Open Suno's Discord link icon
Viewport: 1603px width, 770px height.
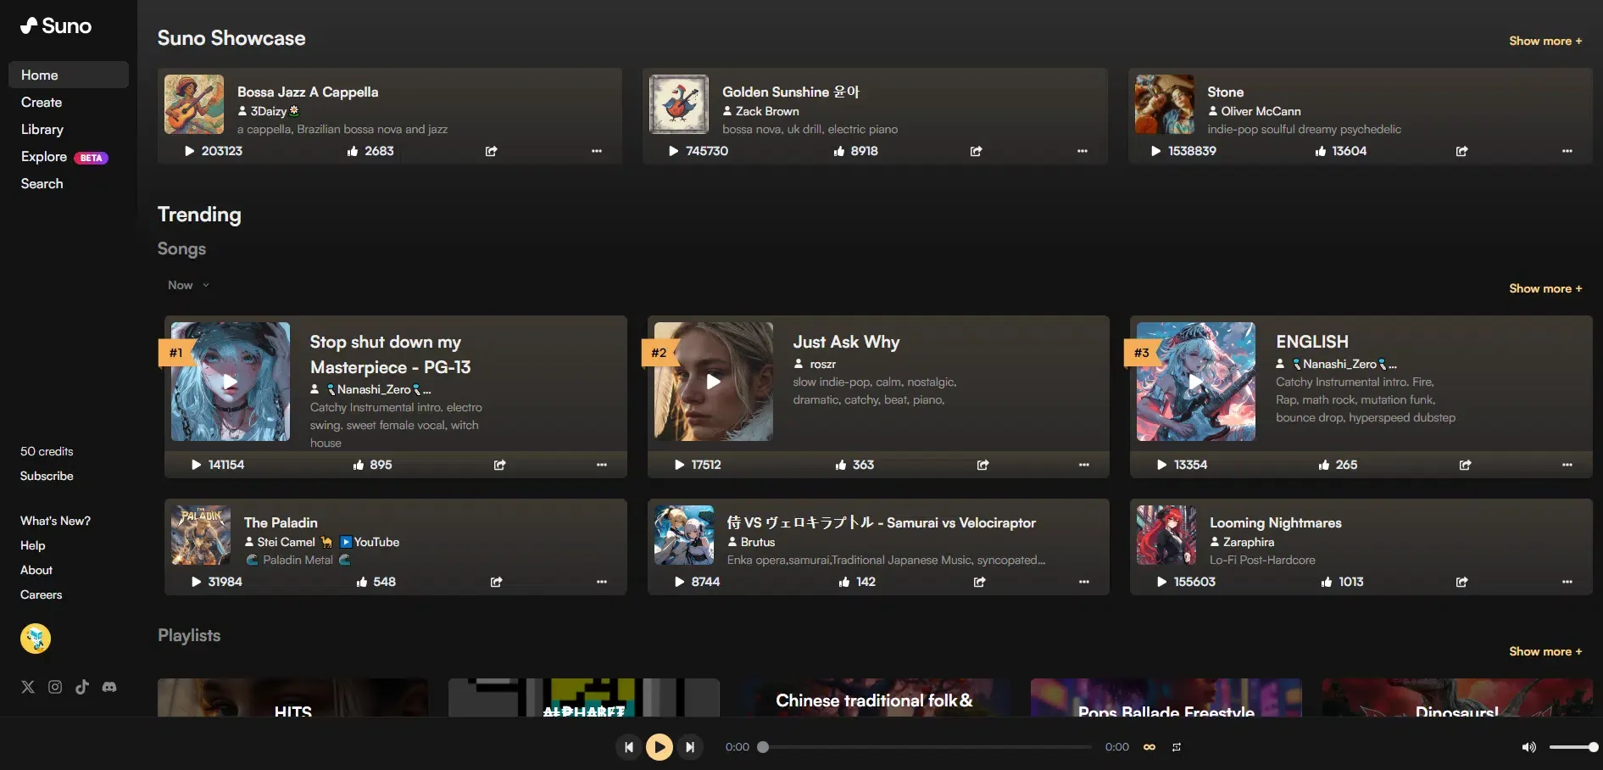[109, 687]
